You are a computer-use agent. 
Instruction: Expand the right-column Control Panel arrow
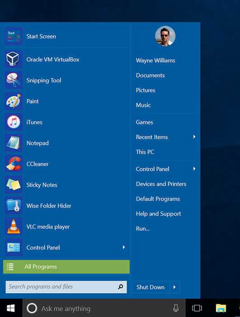pos(194,168)
